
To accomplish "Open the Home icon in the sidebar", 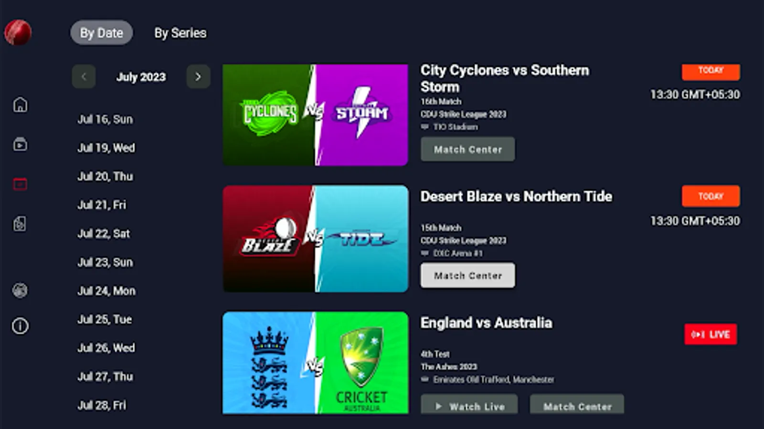I will (20, 104).
